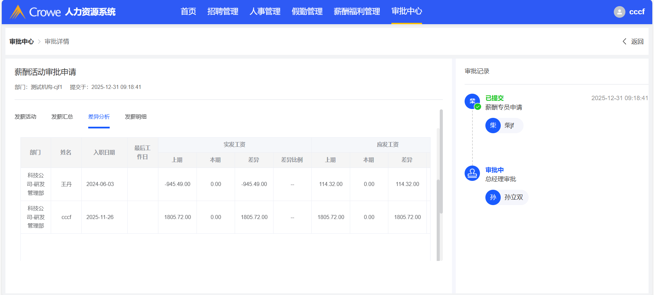Click the blue 柴 submitter avatar
The image size is (654, 295).
(472, 101)
